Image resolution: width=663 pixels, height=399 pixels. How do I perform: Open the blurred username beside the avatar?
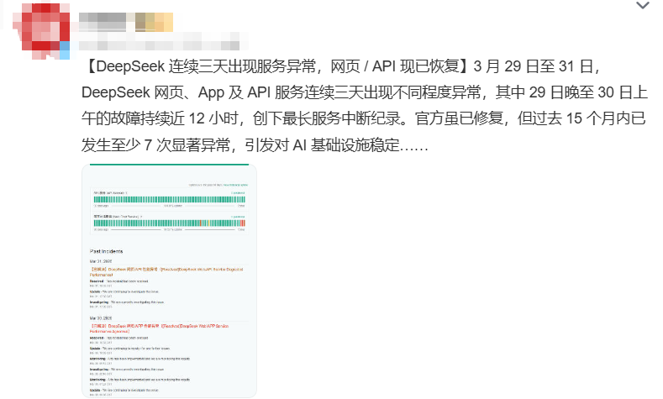[125, 22]
